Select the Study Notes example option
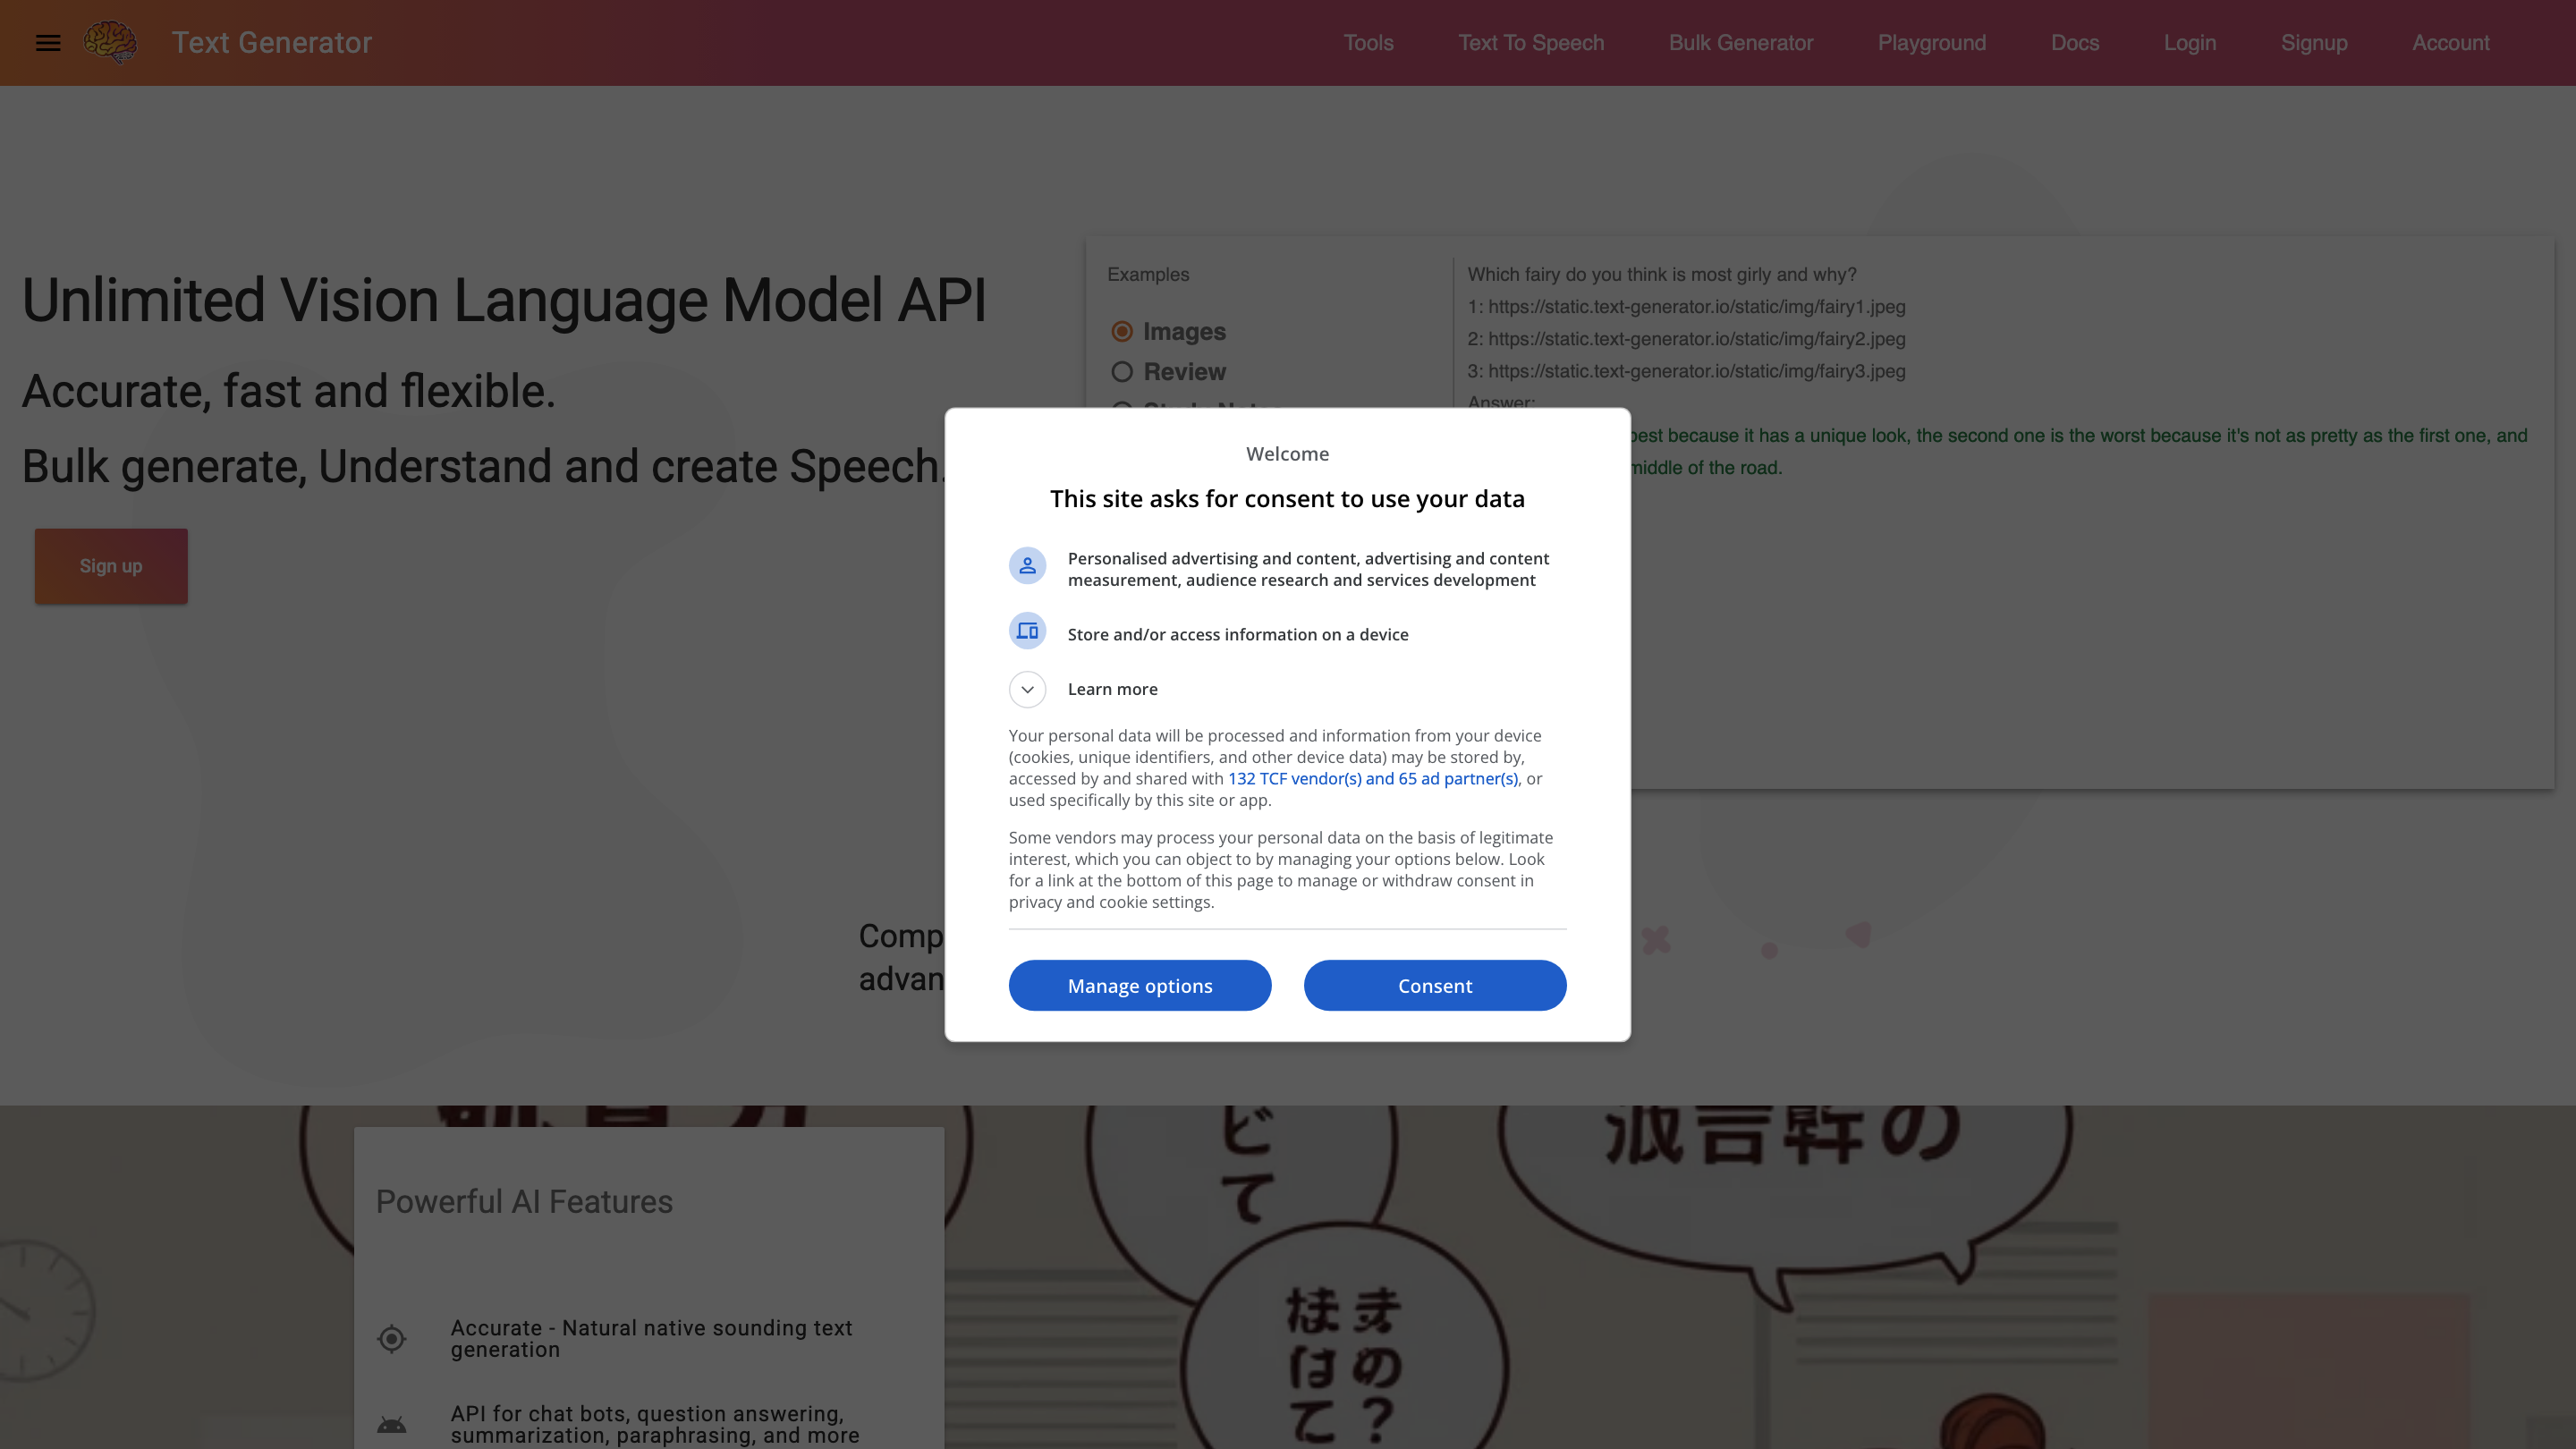2576x1449 pixels. (x=1121, y=410)
